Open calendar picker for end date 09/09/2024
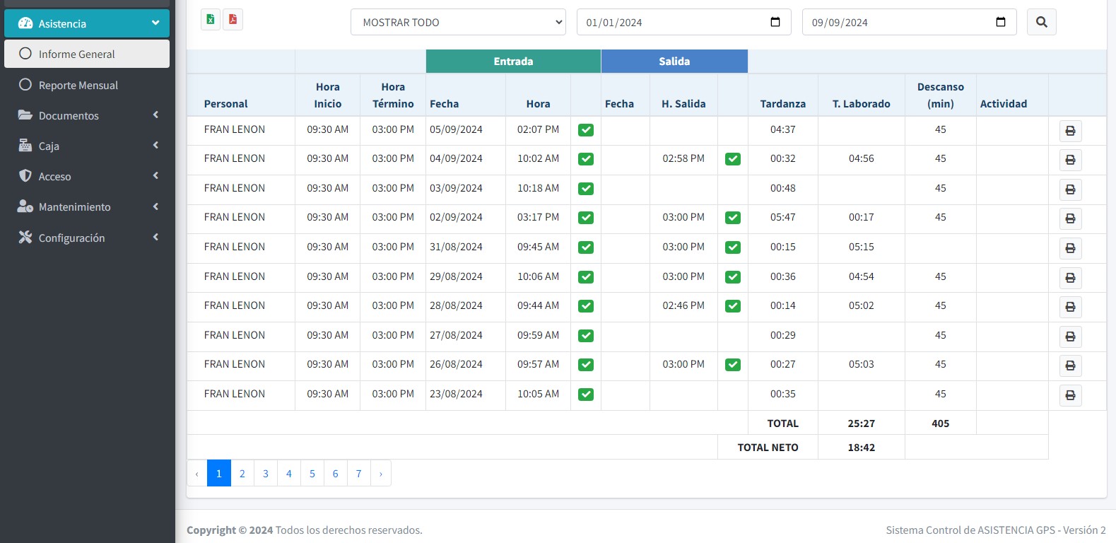 1000,22
